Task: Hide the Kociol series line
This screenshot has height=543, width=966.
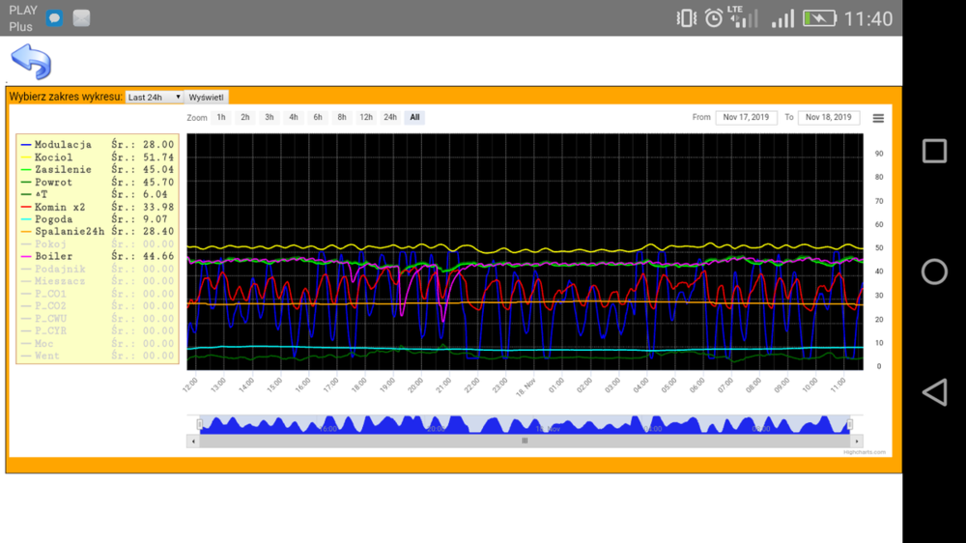Action: point(53,157)
